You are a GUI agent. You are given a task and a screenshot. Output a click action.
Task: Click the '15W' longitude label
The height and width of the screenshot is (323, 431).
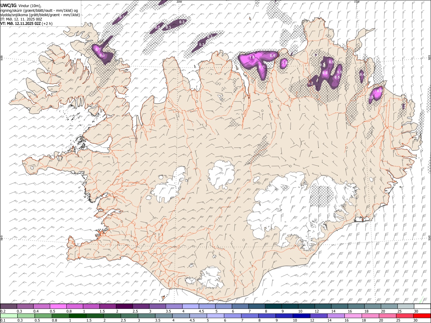357,2
